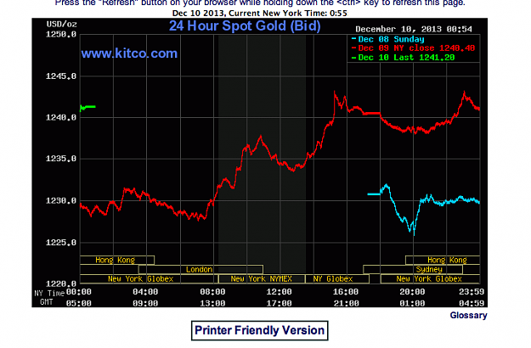Screen dimensions: 531x348
Task: Click the 21:00 GMT axis label
Action: 346,303
